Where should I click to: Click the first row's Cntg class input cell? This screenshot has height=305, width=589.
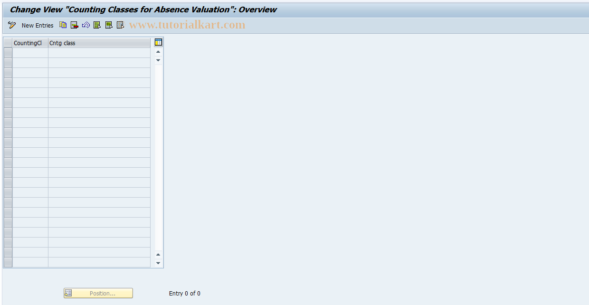tap(99, 53)
